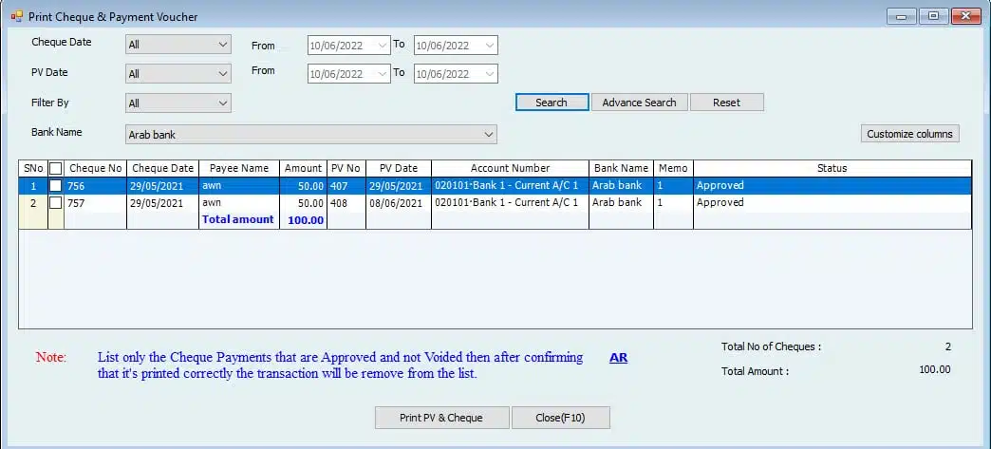Image resolution: width=991 pixels, height=449 pixels.
Task: Select cheque number 757 cell
Action: click(x=96, y=203)
